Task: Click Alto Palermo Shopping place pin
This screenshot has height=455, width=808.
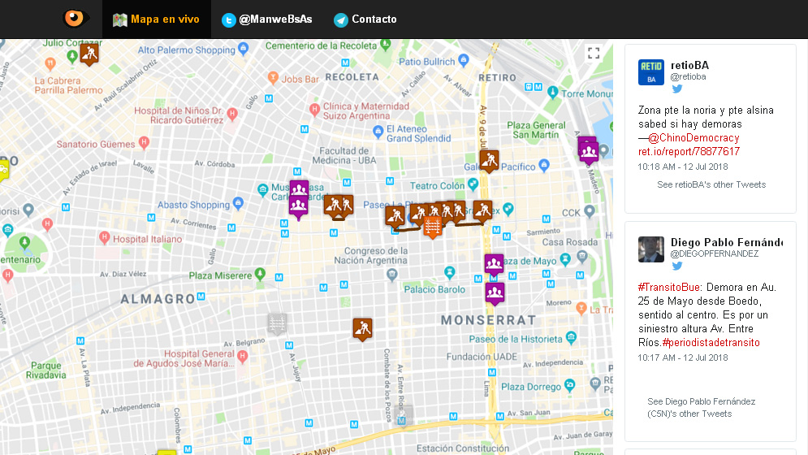Action: pyautogui.click(x=244, y=49)
